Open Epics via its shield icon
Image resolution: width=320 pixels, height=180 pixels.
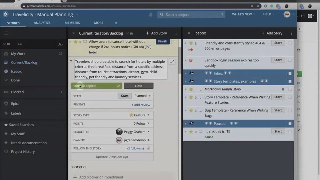(x=6, y=103)
